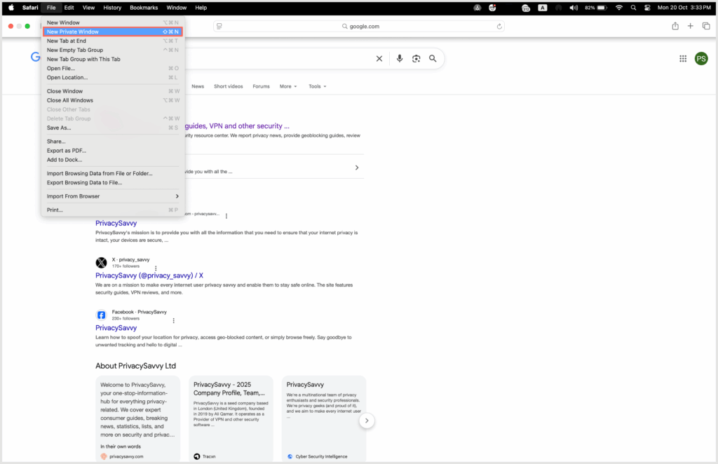This screenshot has height=464, width=718.
Task: Click the magnifier search button in Google
Action: (x=433, y=59)
